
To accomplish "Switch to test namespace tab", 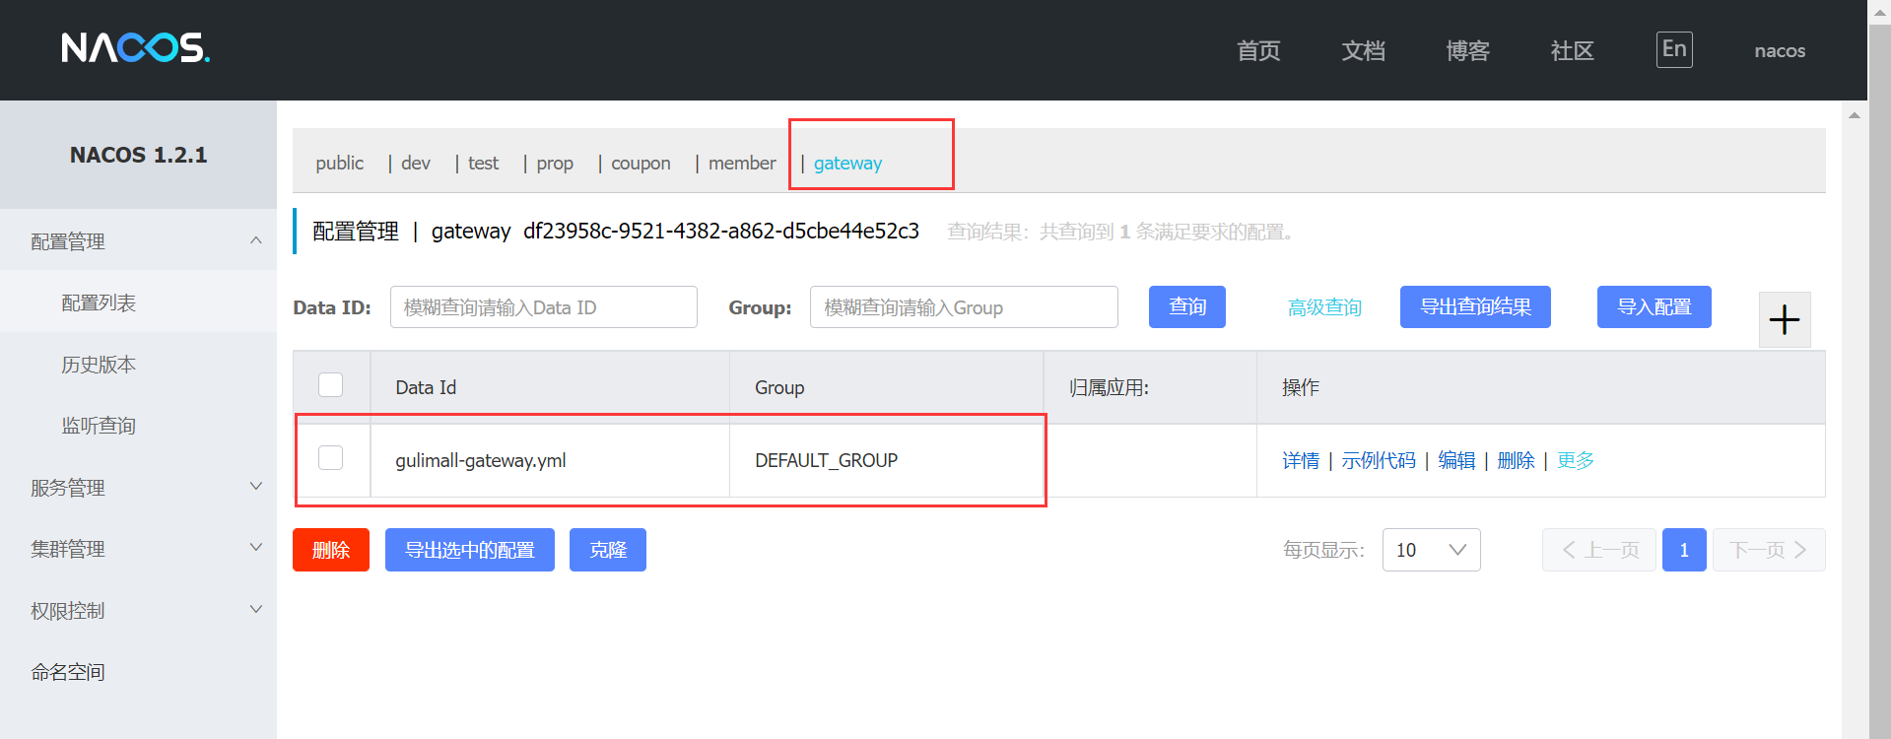I will 483,163.
